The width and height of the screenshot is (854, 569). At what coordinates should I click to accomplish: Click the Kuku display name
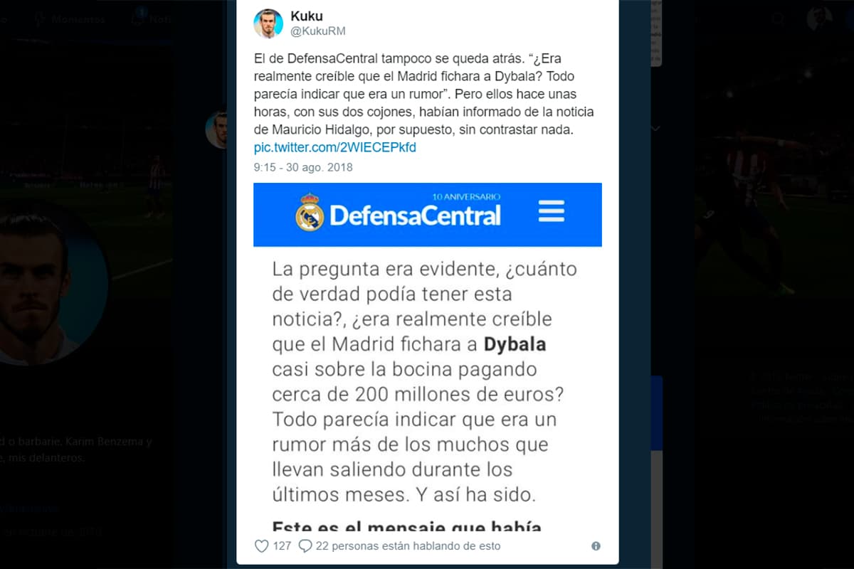[x=307, y=16]
